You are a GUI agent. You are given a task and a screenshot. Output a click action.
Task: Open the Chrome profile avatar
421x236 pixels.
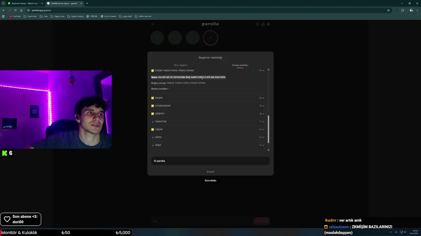(411, 10)
